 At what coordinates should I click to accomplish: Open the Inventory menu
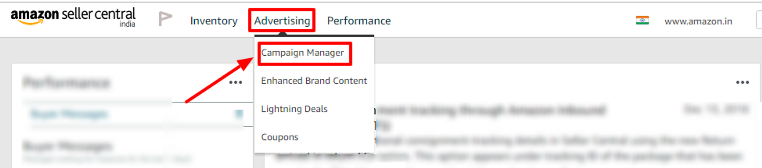coord(213,21)
